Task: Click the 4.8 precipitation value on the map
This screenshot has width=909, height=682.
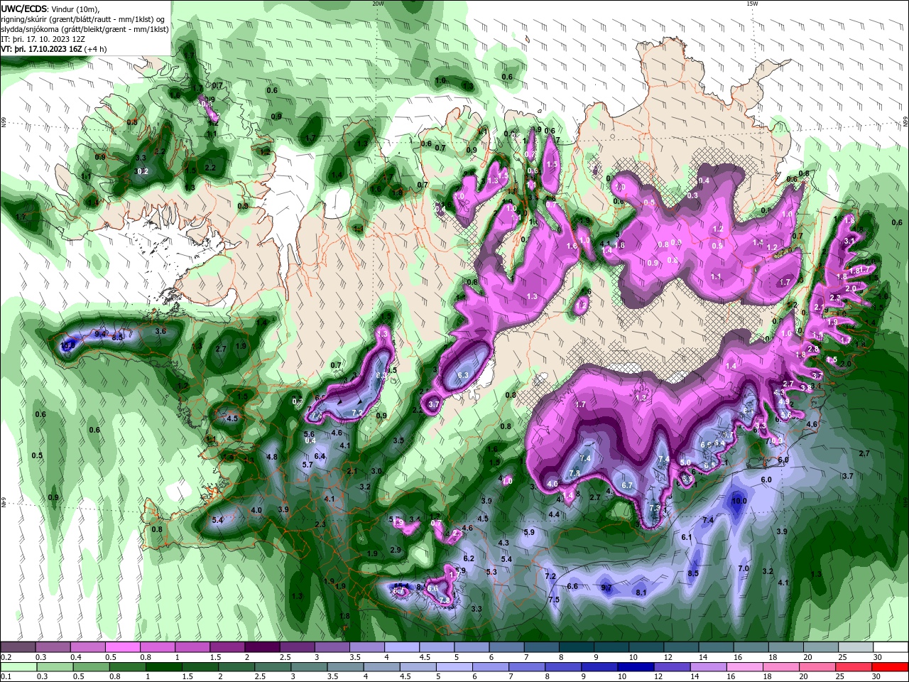Action: pos(271,457)
